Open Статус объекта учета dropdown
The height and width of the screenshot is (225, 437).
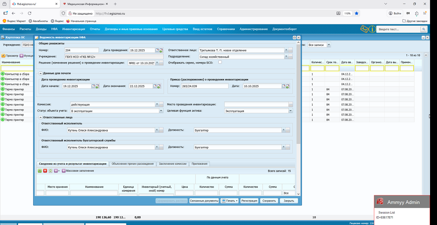[161, 111]
